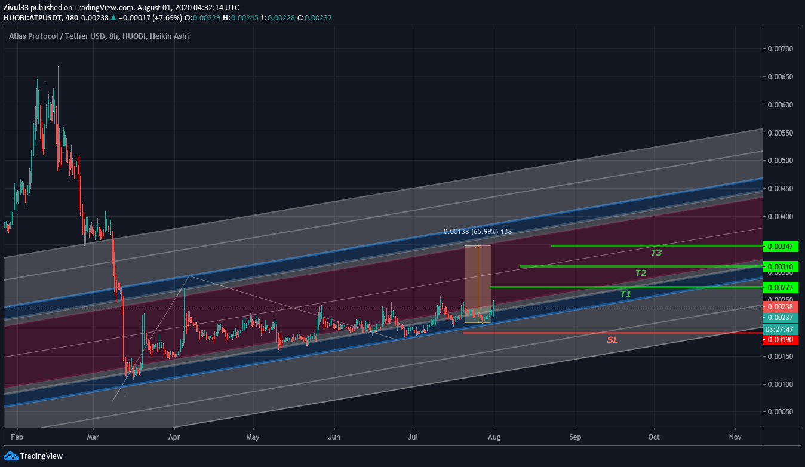Open the author name Zivul33

point(16,8)
